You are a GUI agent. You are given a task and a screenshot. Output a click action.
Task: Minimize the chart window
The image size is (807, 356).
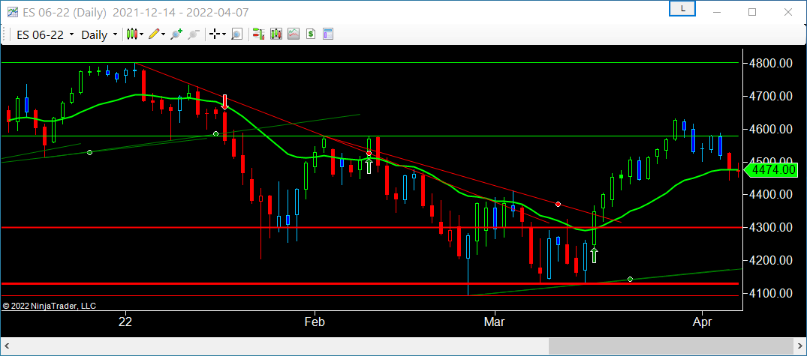[718, 12]
